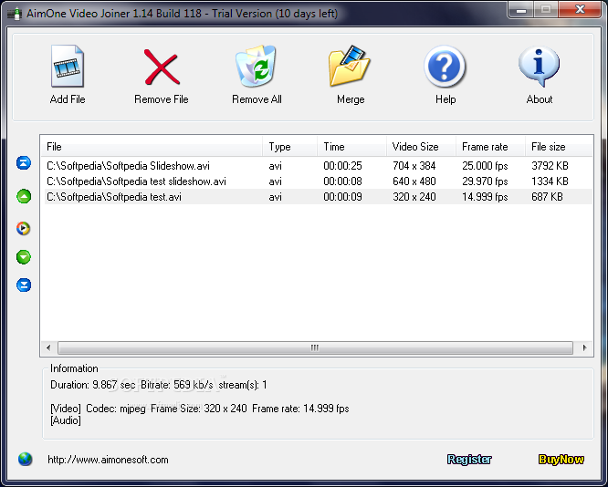The width and height of the screenshot is (608, 487).
Task: Click the horizontal scrollbar left arrow
Action: (x=48, y=347)
